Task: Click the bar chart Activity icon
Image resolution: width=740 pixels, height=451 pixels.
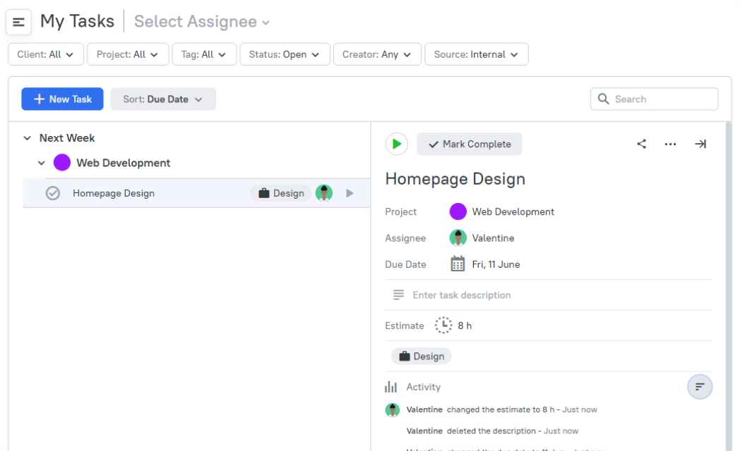Action: 390,387
